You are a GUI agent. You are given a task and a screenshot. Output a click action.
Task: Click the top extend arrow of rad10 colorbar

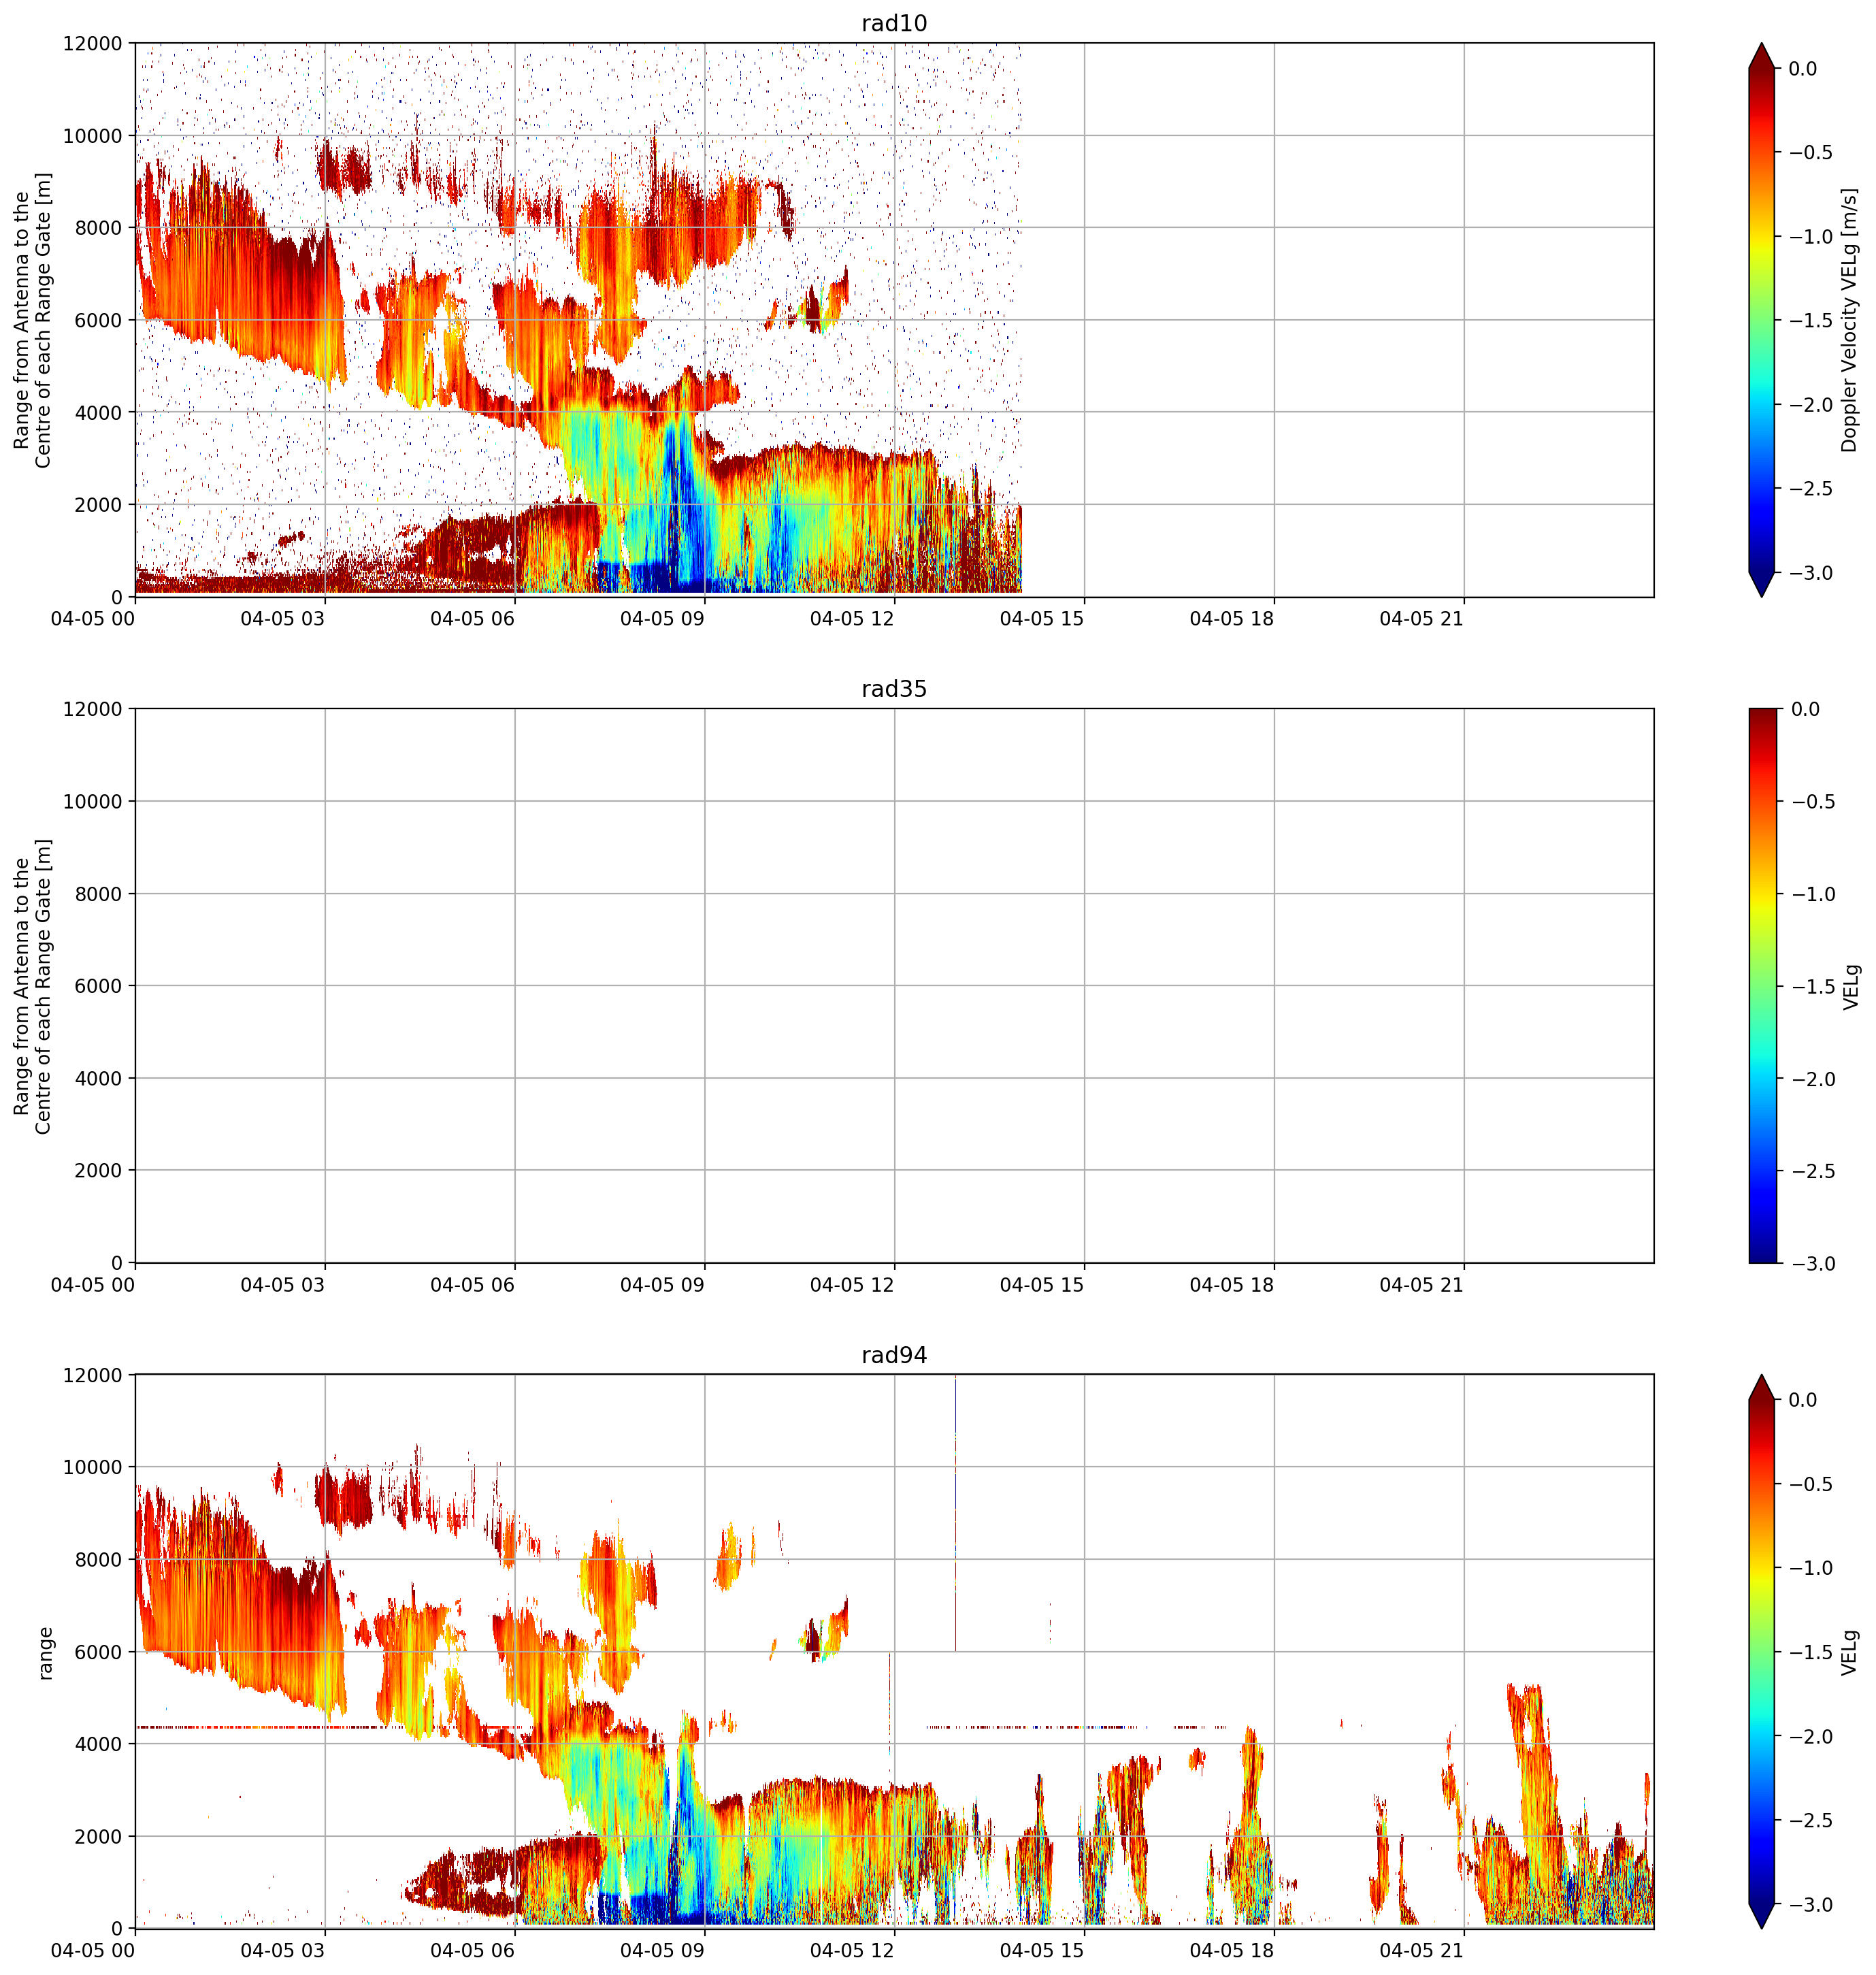1762,56
